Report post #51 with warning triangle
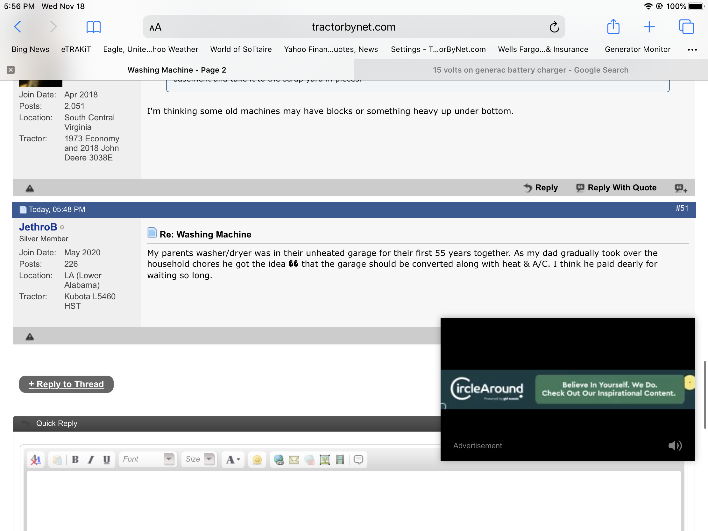This screenshot has width=708, height=531. coord(30,336)
